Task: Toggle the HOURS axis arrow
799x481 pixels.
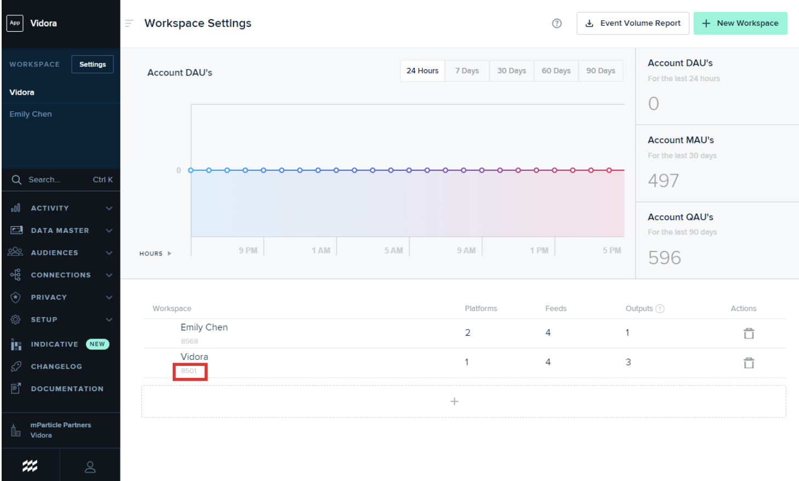Action: coord(169,254)
